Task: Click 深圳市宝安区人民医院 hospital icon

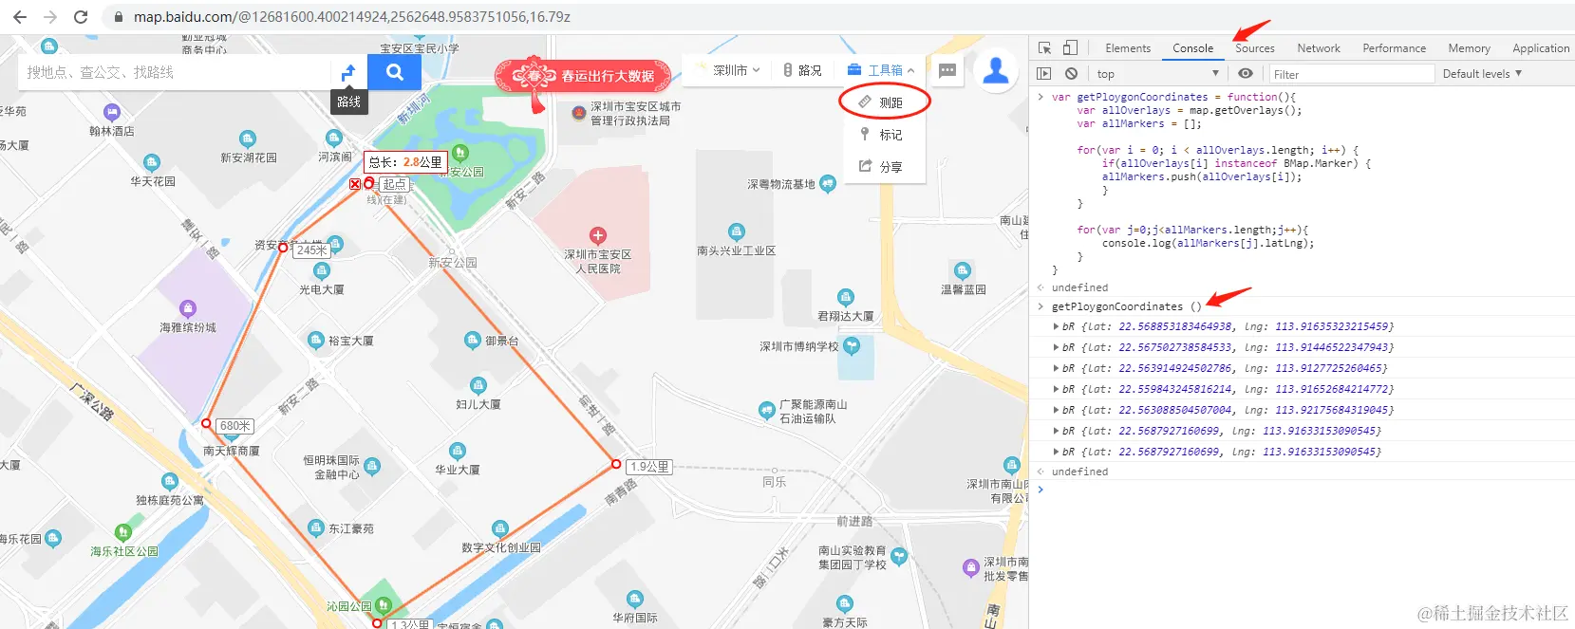Action: (597, 235)
